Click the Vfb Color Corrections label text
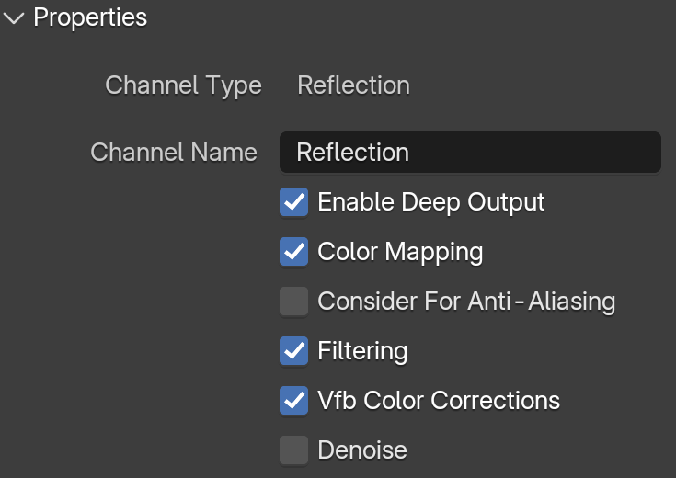 pos(439,401)
